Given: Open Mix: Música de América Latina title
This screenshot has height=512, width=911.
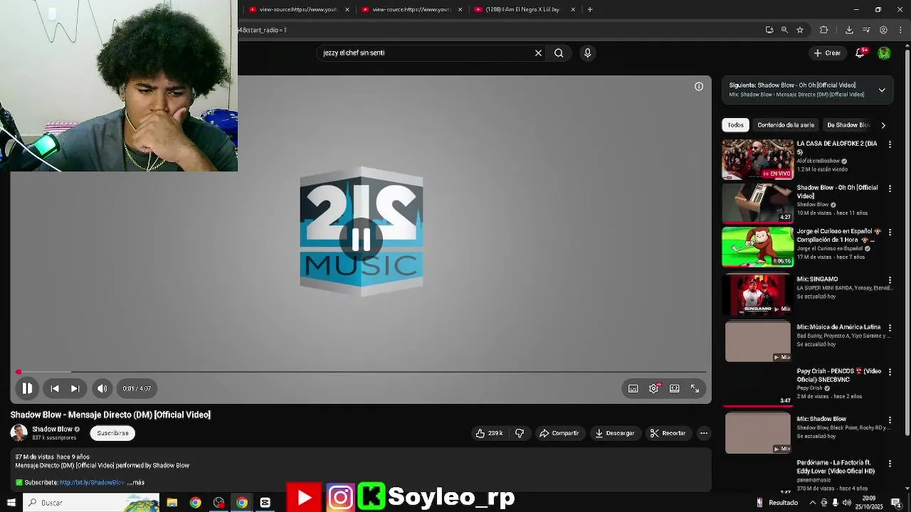Looking at the screenshot, I should pyautogui.click(x=838, y=327).
